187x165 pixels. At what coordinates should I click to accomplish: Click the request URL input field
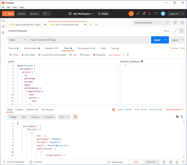coord(89,40)
